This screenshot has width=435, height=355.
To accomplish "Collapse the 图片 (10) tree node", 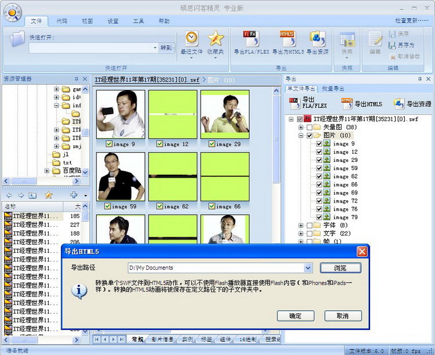I will 301,135.
